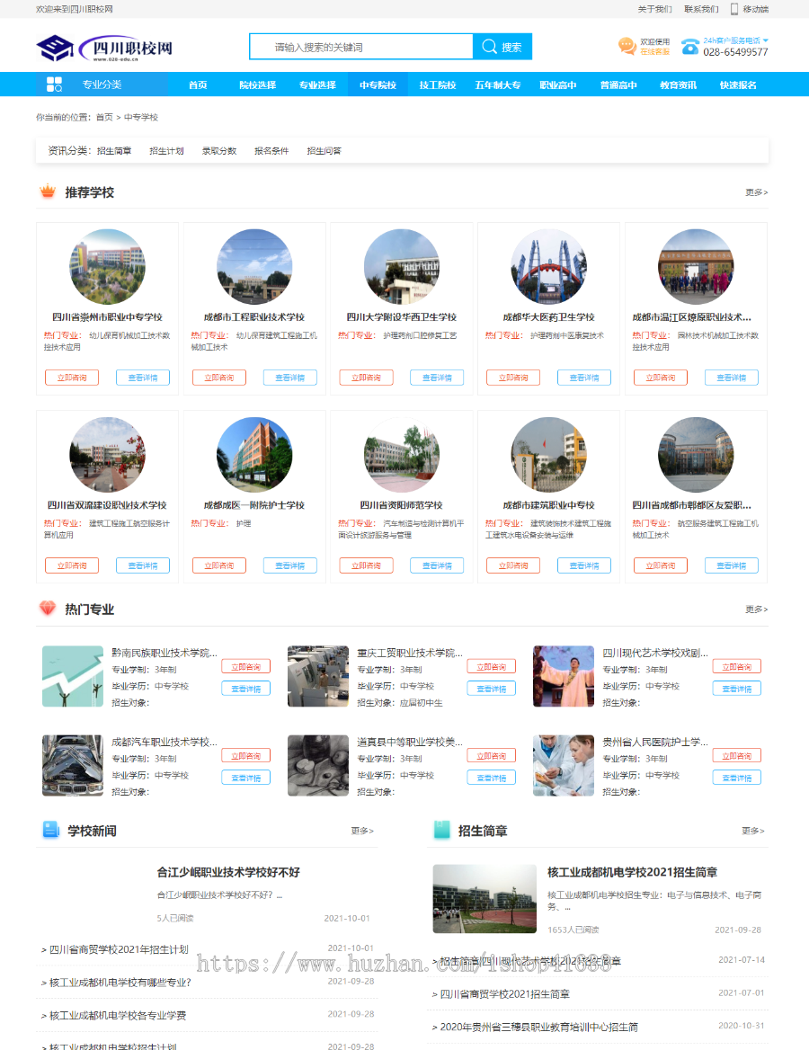Image resolution: width=809 pixels, height=1050 pixels.
Task: Click 查看详情 for 四川现代艺术学校戏剧
Action: click(737, 689)
